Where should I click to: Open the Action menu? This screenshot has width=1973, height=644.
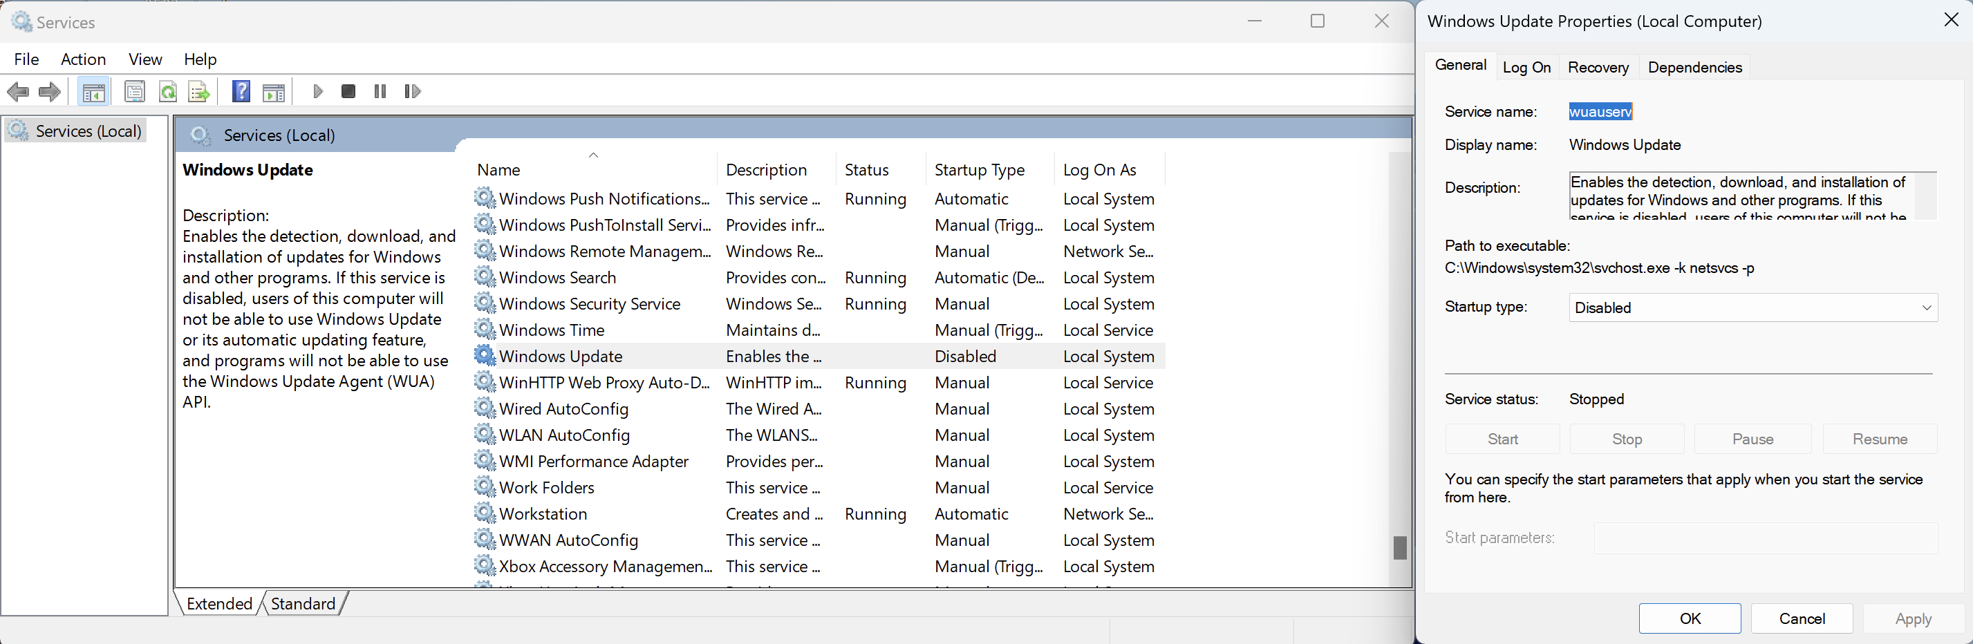pos(83,59)
